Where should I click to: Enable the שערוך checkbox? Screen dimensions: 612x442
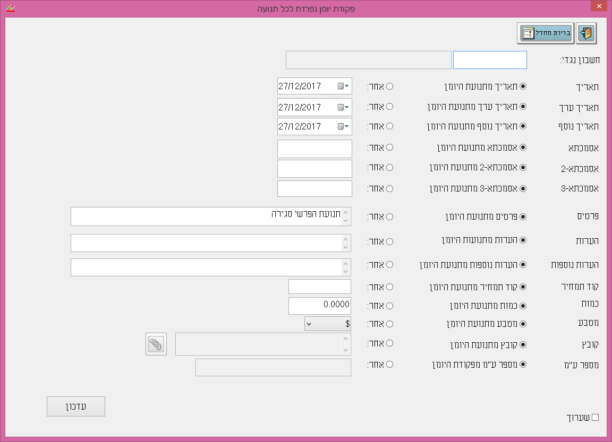click(x=595, y=417)
